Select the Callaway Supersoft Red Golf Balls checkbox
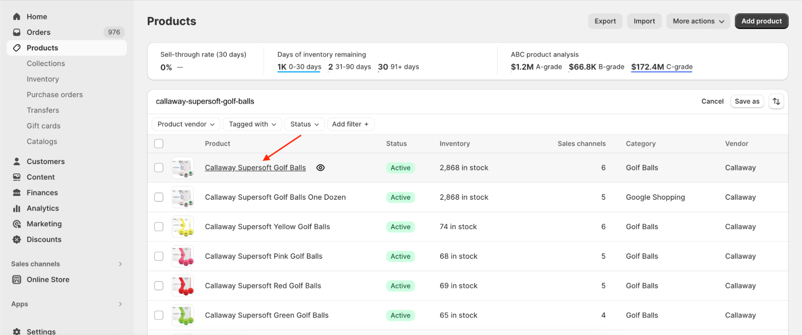Image resolution: width=802 pixels, height=335 pixels. point(159,286)
